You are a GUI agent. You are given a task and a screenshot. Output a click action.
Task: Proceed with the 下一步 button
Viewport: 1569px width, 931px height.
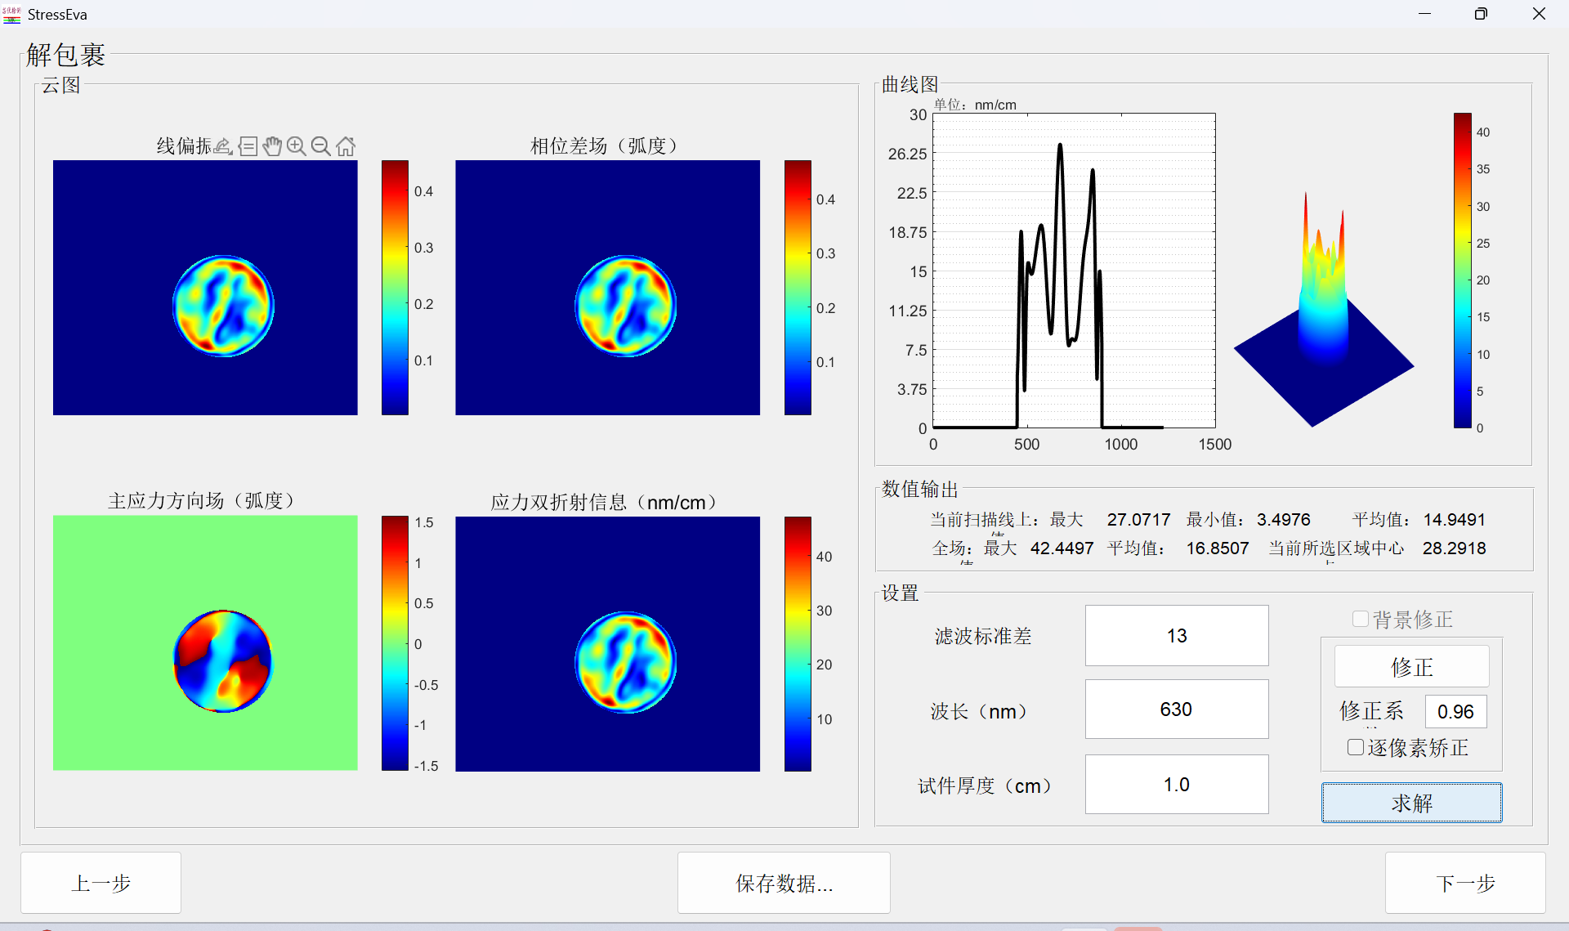(x=1464, y=883)
